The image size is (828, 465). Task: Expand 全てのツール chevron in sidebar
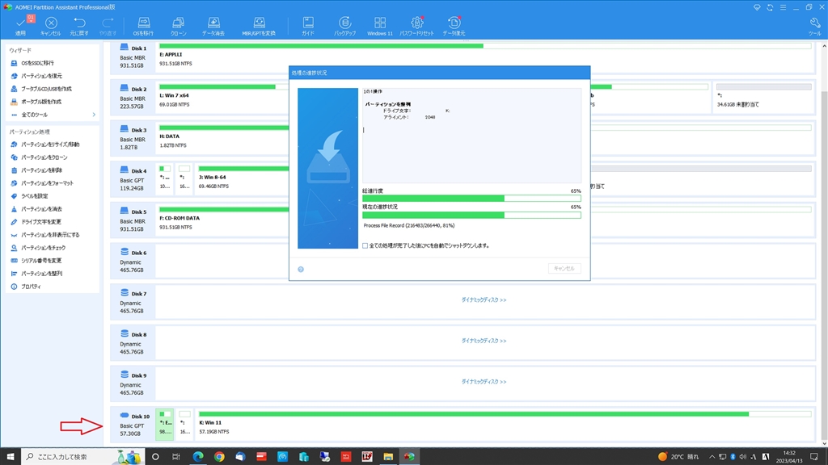(x=94, y=115)
